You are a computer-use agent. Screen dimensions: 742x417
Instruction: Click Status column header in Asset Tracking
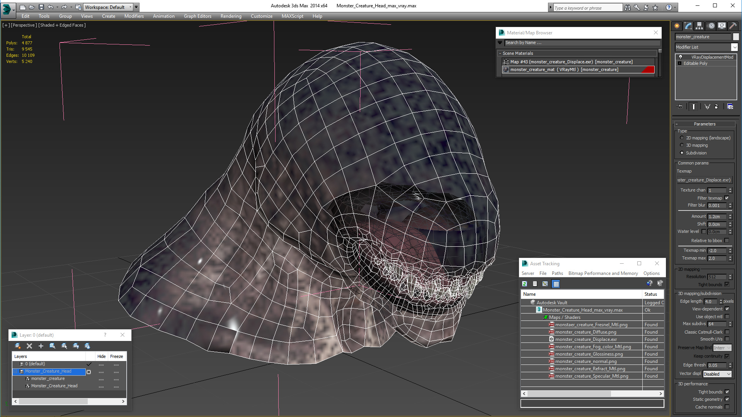[653, 294]
